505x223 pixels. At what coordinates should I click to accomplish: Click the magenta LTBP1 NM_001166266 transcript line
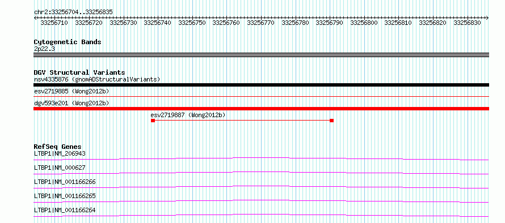[261, 187]
